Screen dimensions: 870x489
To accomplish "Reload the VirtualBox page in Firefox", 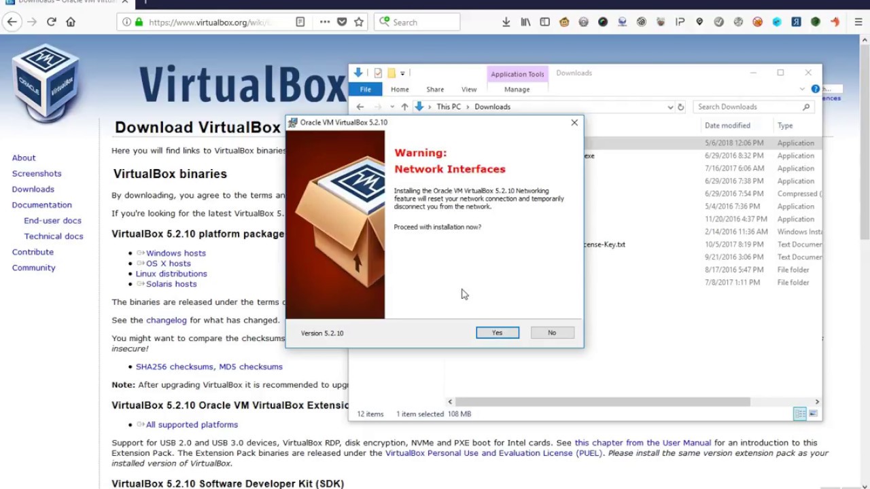I will 51,22.
